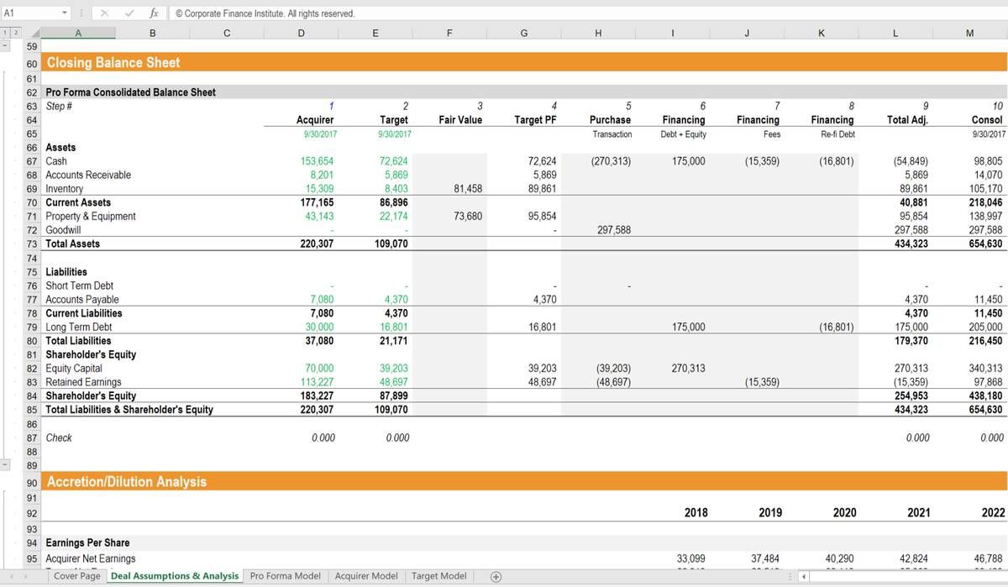Screen dimensions: 1008x587
Task: Collapse the outline group at row 59
Action: pyautogui.click(x=6, y=46)
